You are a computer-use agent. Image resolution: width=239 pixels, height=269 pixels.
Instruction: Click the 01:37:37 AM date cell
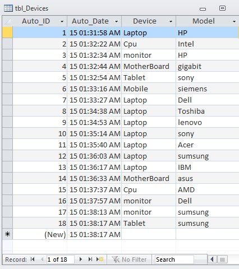tap(94, 189)
